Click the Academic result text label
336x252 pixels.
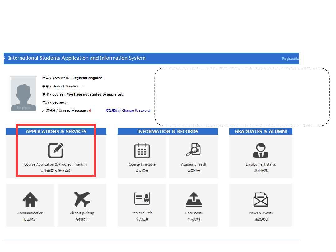pyautogui.click(x=194, y=164)
